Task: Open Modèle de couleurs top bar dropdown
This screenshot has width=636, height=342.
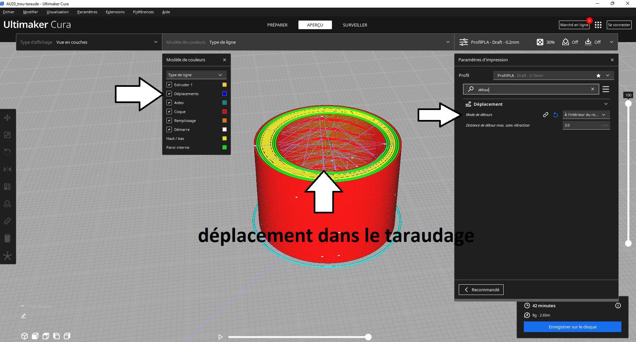Action: click(308, 42)
